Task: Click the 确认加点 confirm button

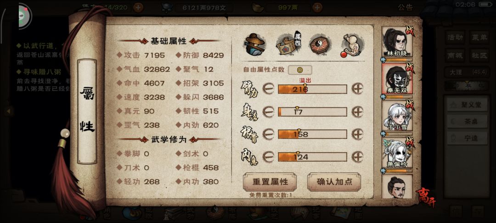Action: tap(334, 182)
